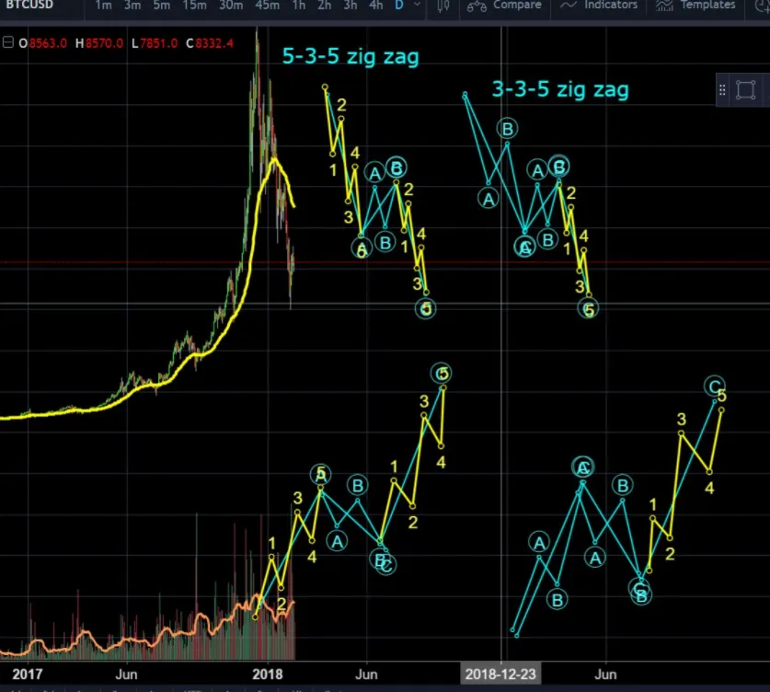Image resolution: width=770 pixels, height=692 pixels.
Task: Expand the timeframe interval dropdown arrow
Action: pos(418,6)
